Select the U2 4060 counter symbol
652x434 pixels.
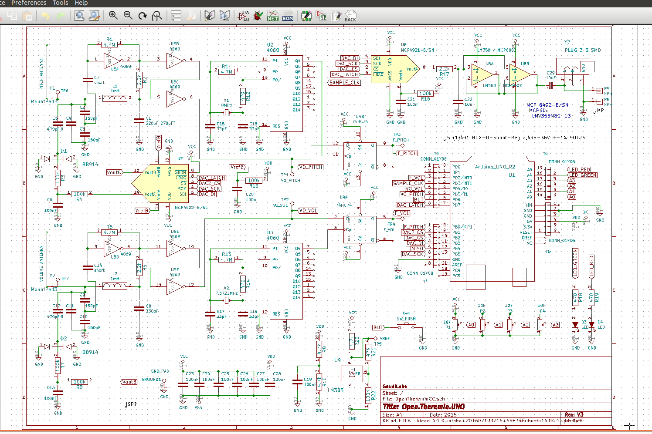click(x=286, y=93)
